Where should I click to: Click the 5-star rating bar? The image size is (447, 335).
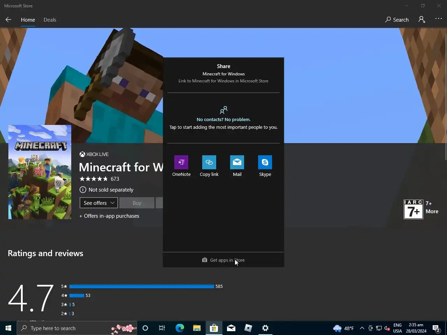point(141,286)
